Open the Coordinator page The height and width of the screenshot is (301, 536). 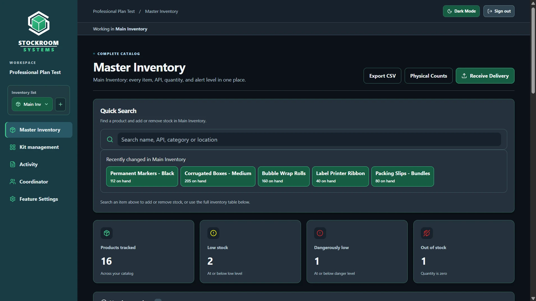pos(39,182)
